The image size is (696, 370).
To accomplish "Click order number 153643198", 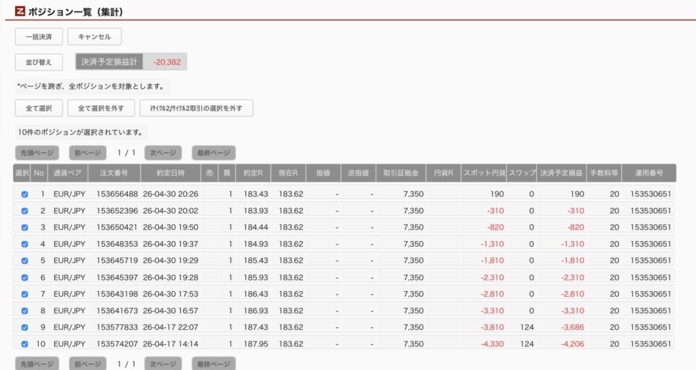I will pyautogui.click(x=117, y=294).
